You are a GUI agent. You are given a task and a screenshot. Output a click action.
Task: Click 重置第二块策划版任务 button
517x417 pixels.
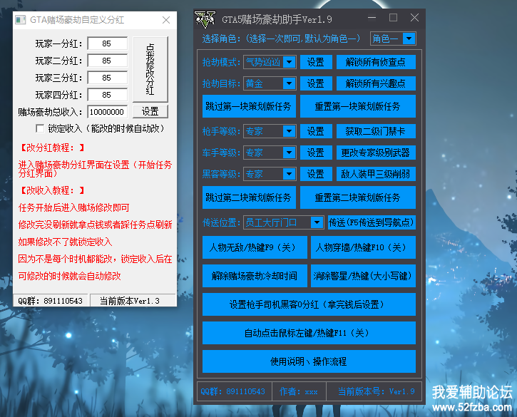click(x=358, y=197)
